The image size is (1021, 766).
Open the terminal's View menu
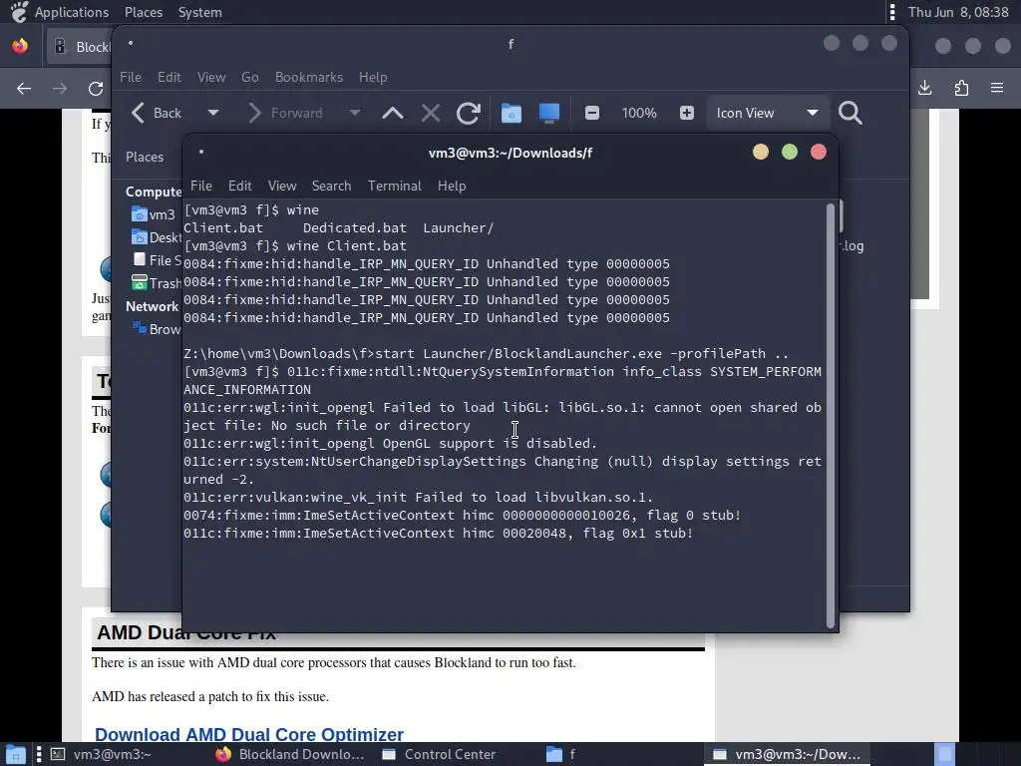point(282,186)
